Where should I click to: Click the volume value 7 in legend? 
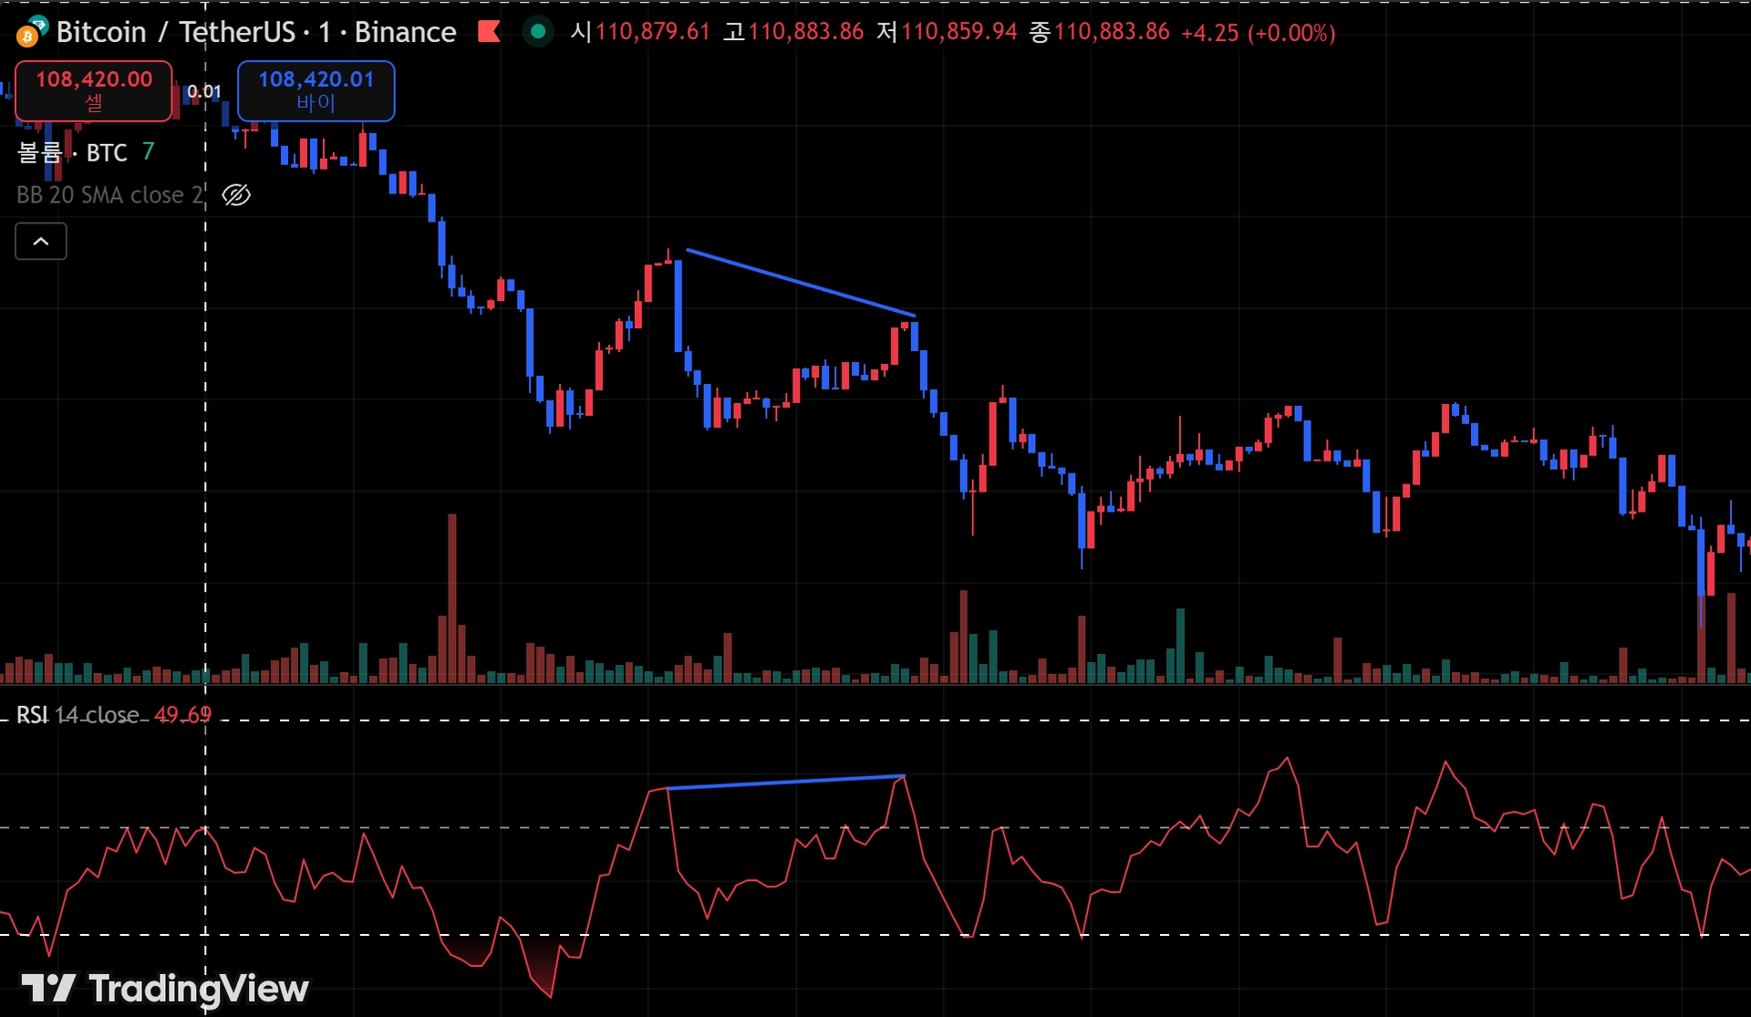point(149,151)
